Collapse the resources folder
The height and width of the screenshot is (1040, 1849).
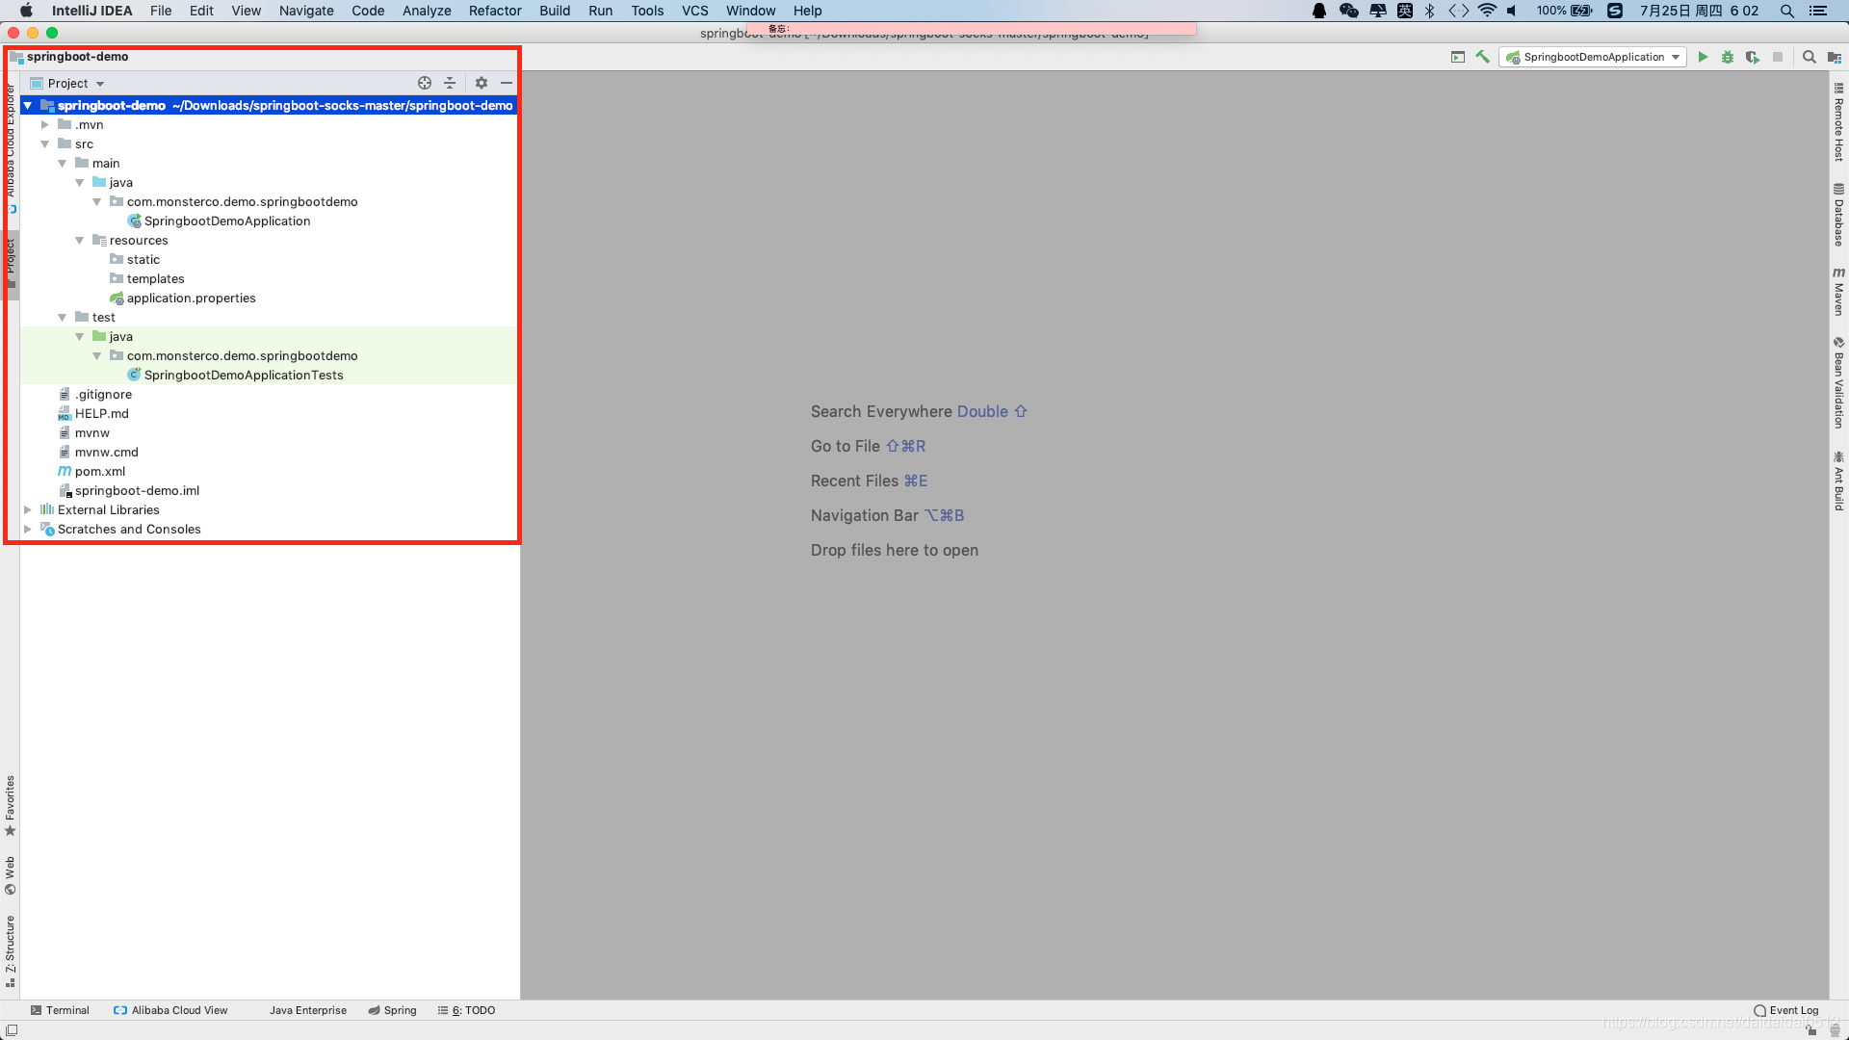pos(80,240)
